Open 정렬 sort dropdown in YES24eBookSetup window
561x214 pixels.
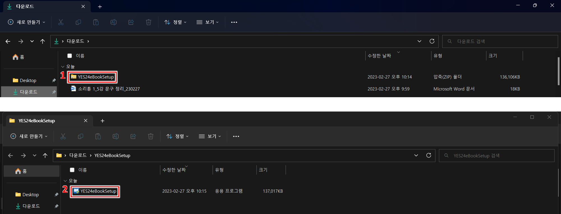(178, 136)
